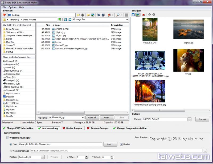Image resolution: width=213 pixels, height=164 pixels.
Task: Go back with the blue left arrow
Action: [x=65, y=19]
